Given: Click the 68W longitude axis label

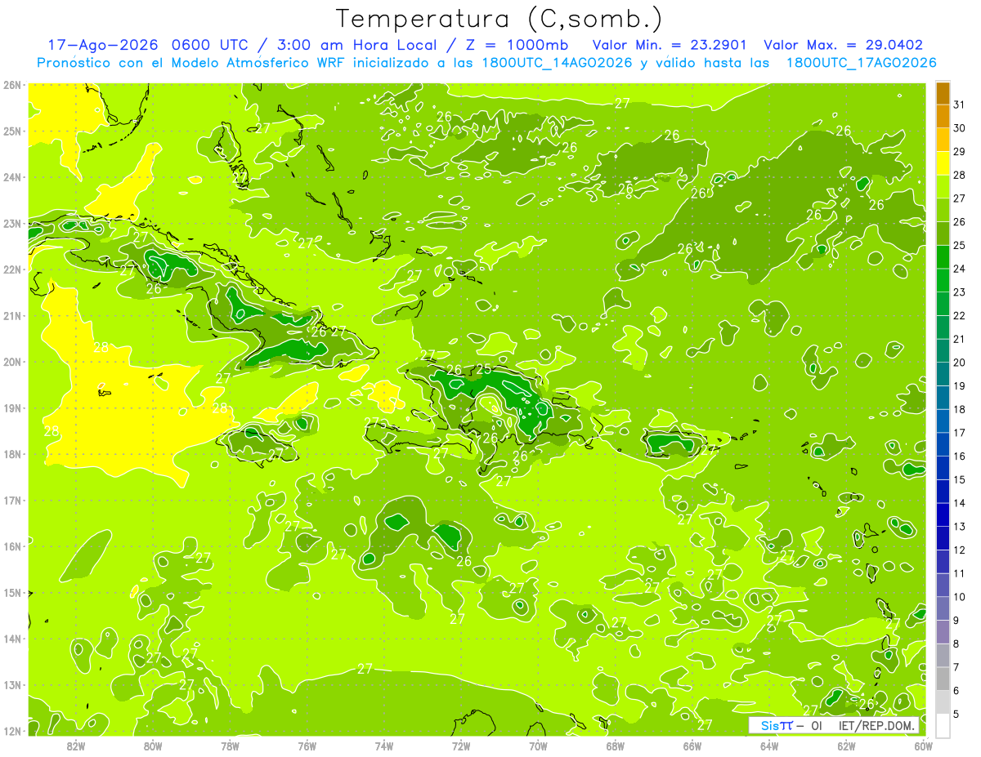Looking at the screenshot, I should coord(616,746).
